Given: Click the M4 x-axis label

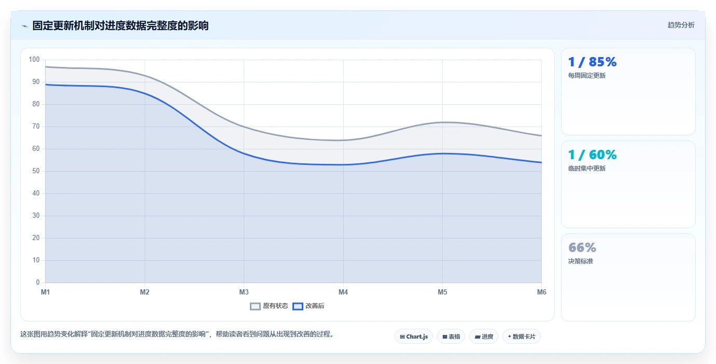Looking at the screenshot, I should point(343,292).
